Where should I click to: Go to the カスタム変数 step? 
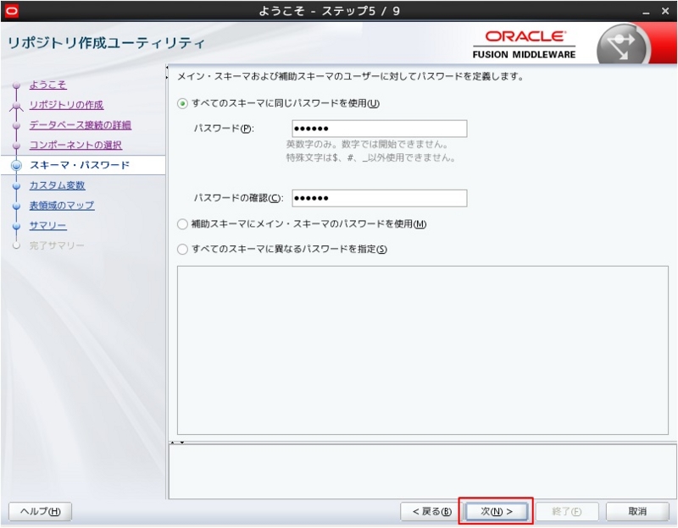click(x=57, y=185)
